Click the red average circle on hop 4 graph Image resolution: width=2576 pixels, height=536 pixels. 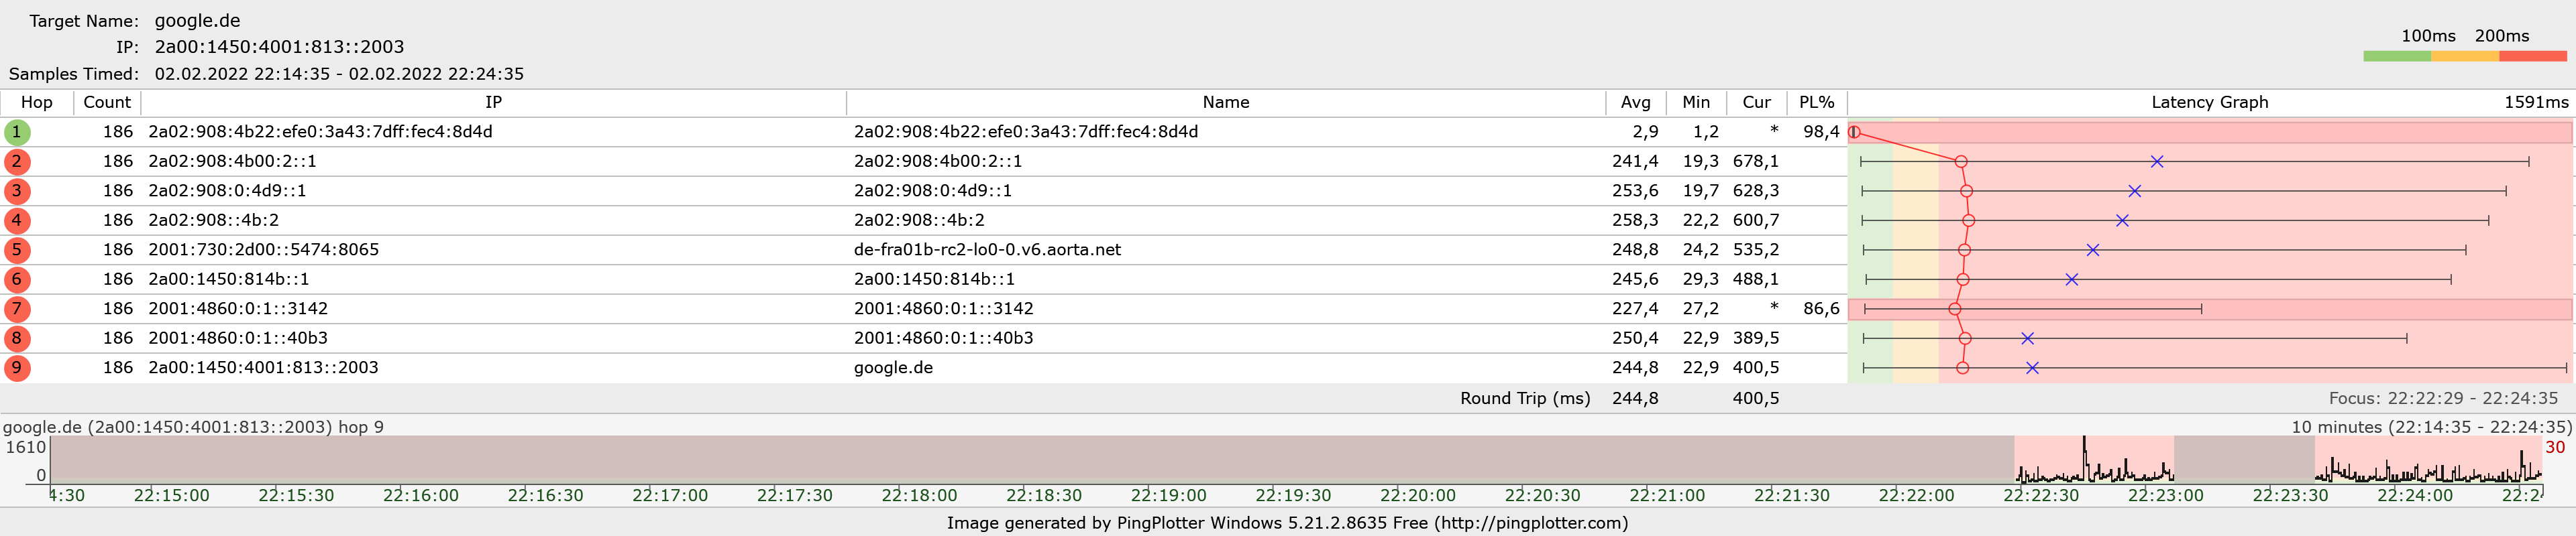coord(1969,220)
